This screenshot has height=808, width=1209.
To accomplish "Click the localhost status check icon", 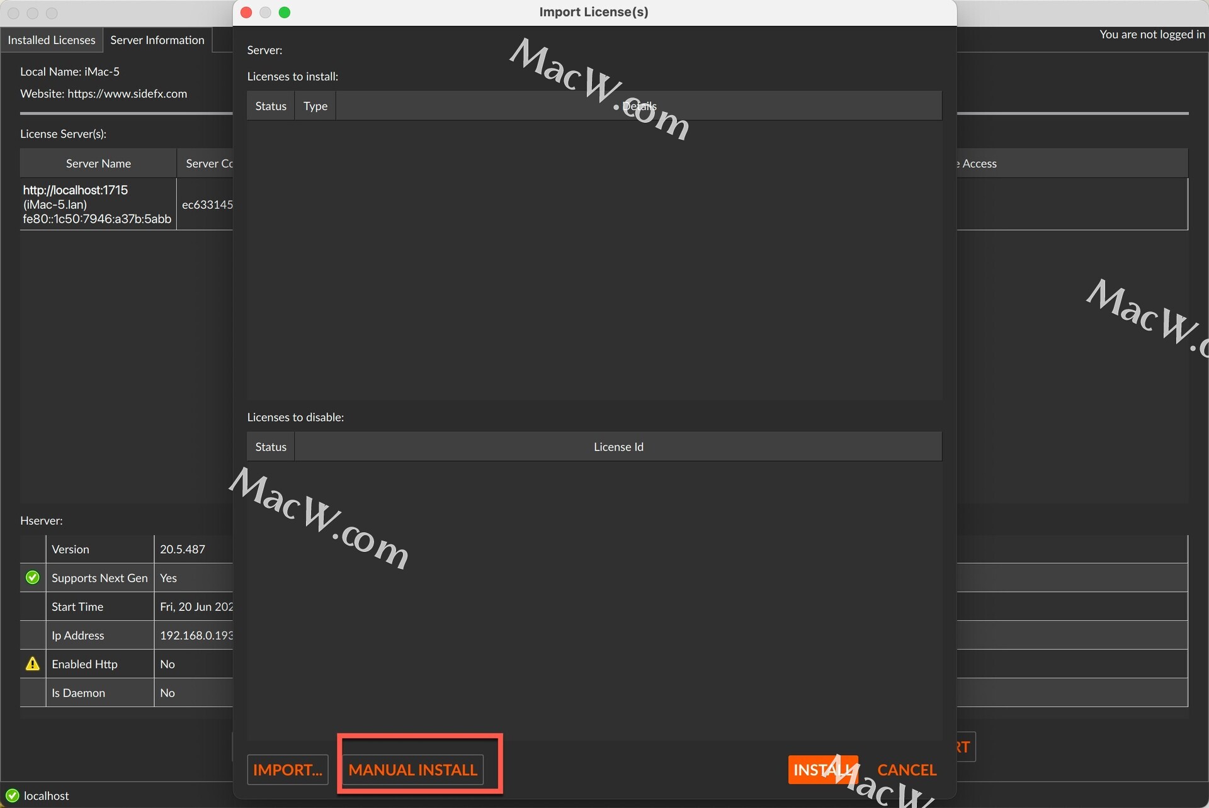I will tap(12, 795).
